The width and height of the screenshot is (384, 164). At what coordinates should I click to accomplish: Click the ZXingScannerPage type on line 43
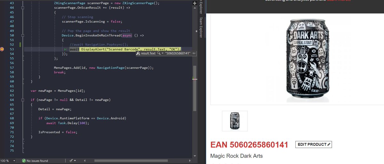coord(70,3)
